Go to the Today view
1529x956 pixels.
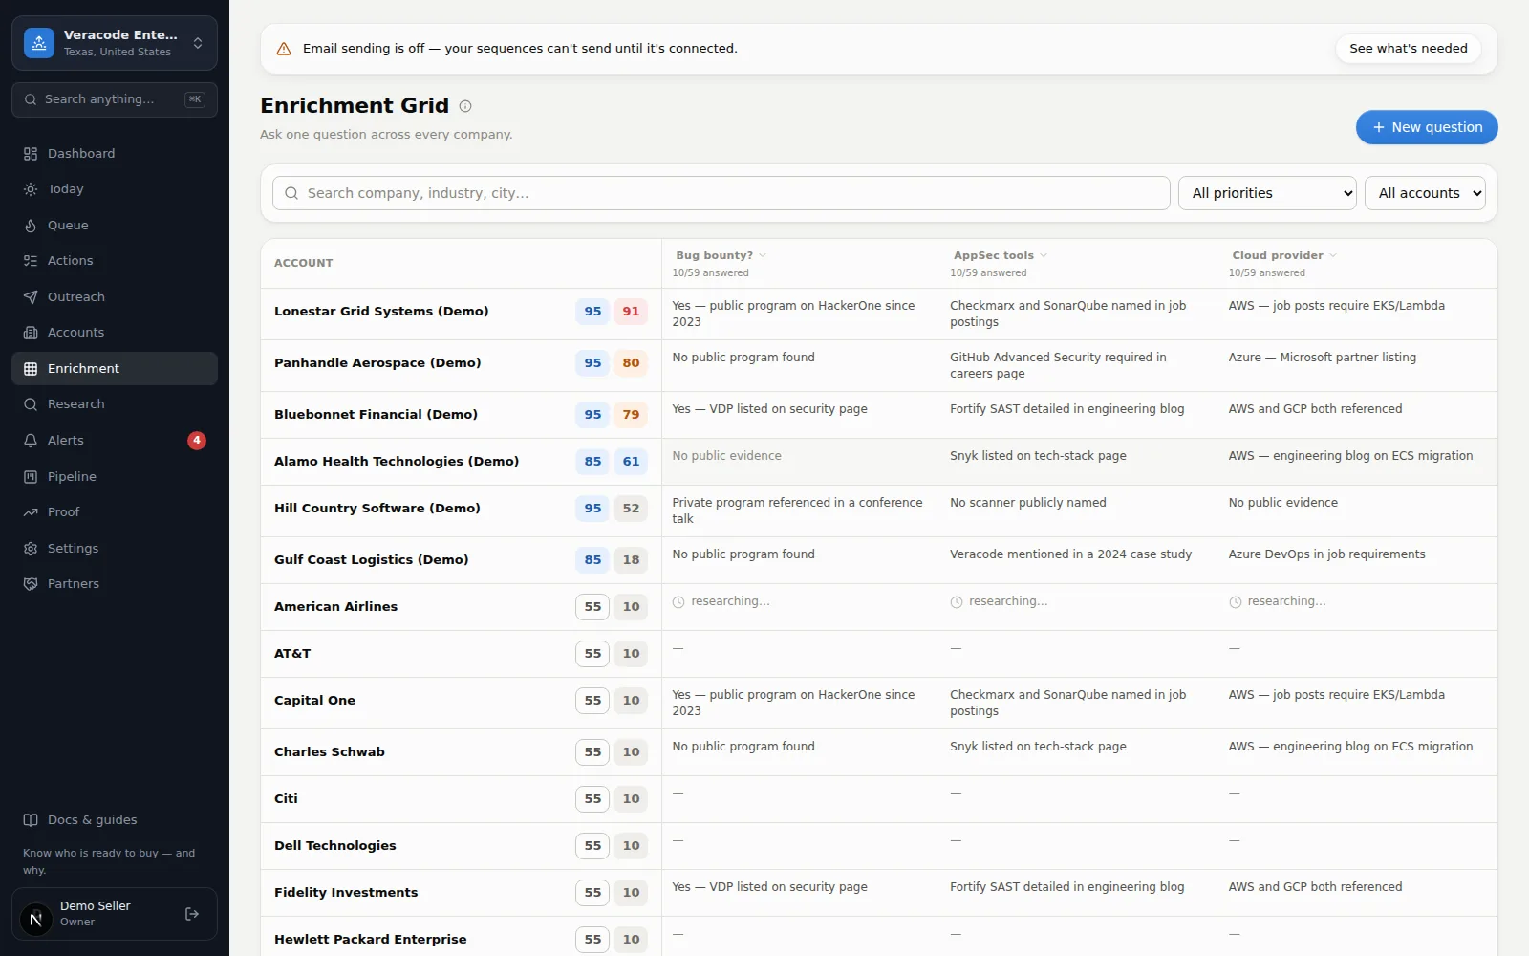coord(115,189)
